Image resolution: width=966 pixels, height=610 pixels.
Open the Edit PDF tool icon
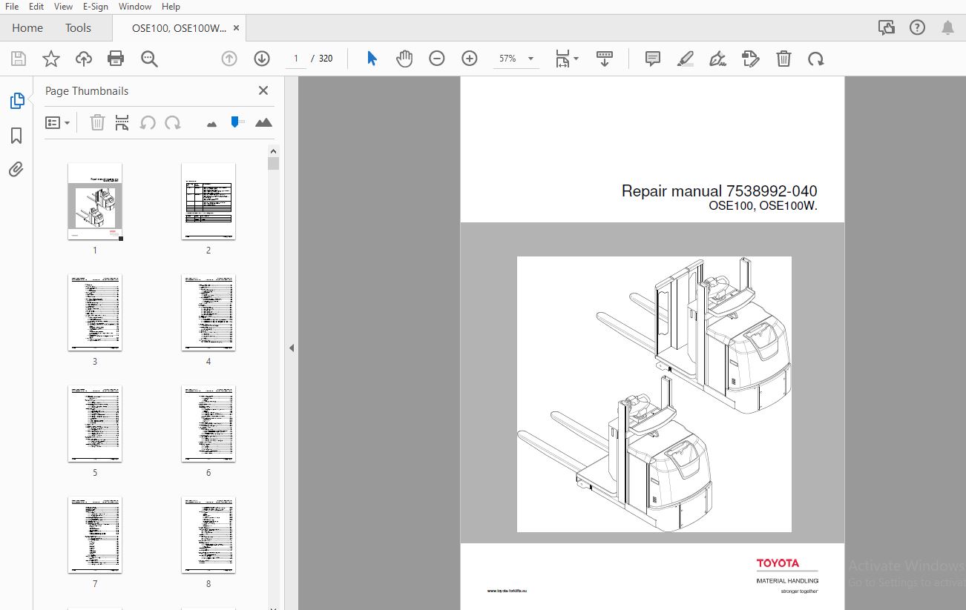751,59
